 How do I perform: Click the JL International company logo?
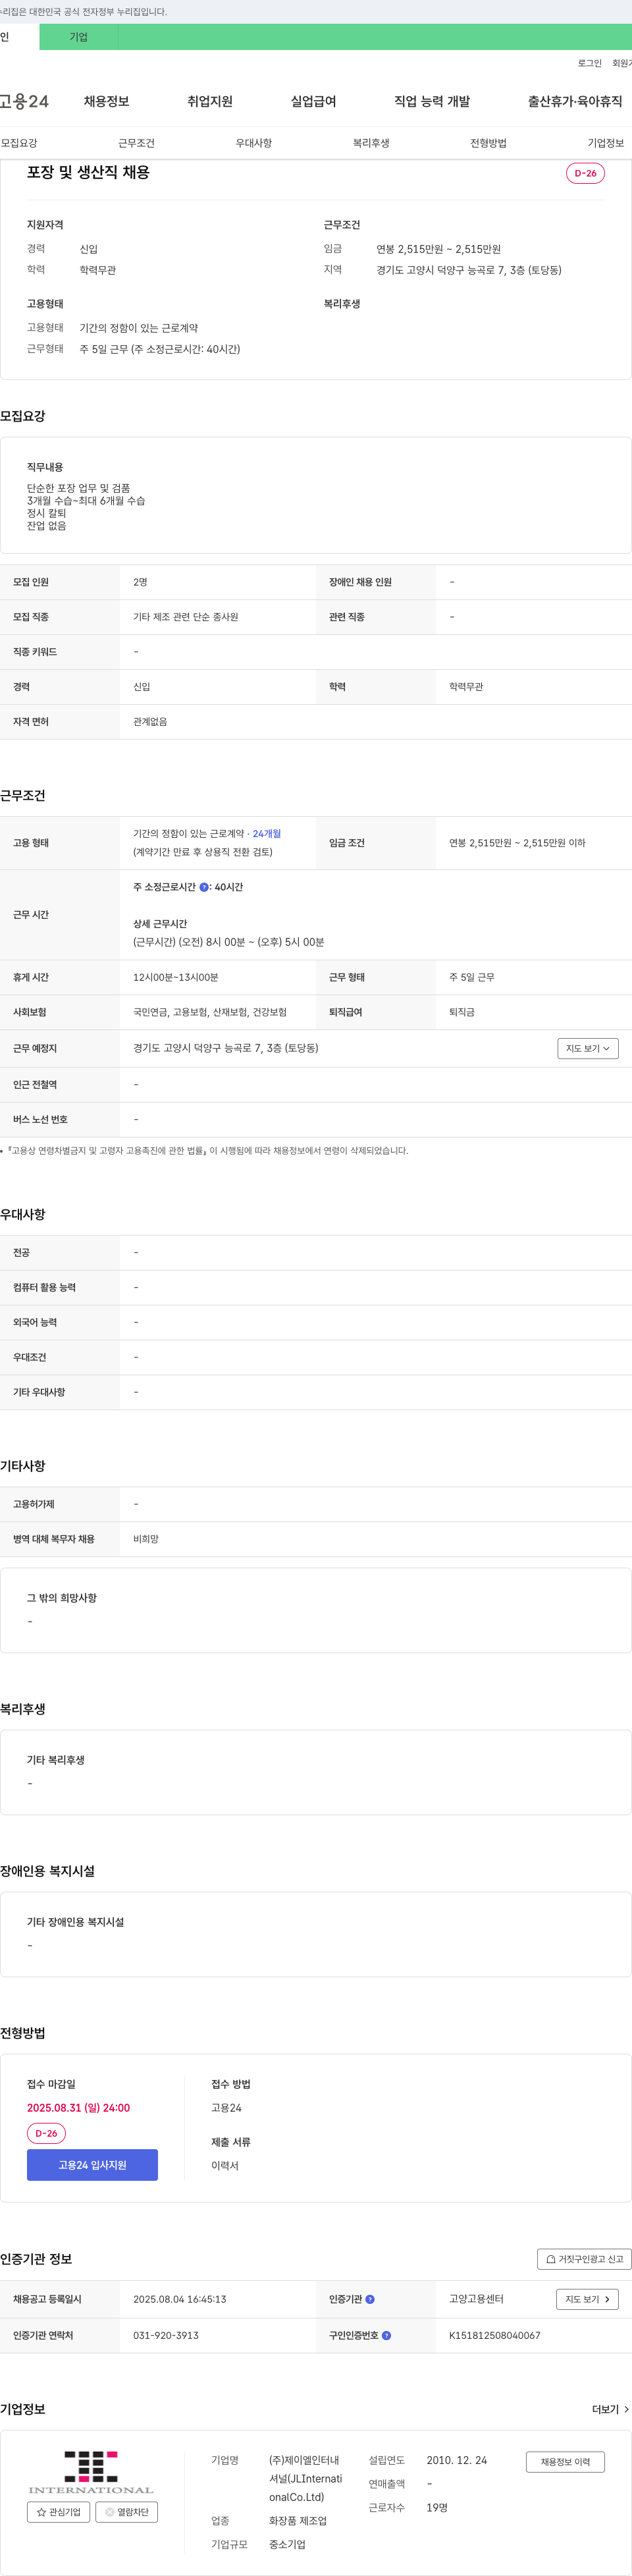pyautogui.click(x=91, y=2472)
